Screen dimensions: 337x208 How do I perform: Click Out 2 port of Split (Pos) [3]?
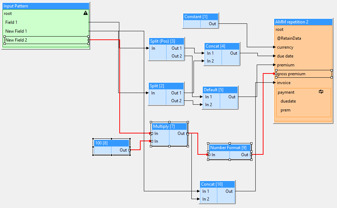point(176,56)
